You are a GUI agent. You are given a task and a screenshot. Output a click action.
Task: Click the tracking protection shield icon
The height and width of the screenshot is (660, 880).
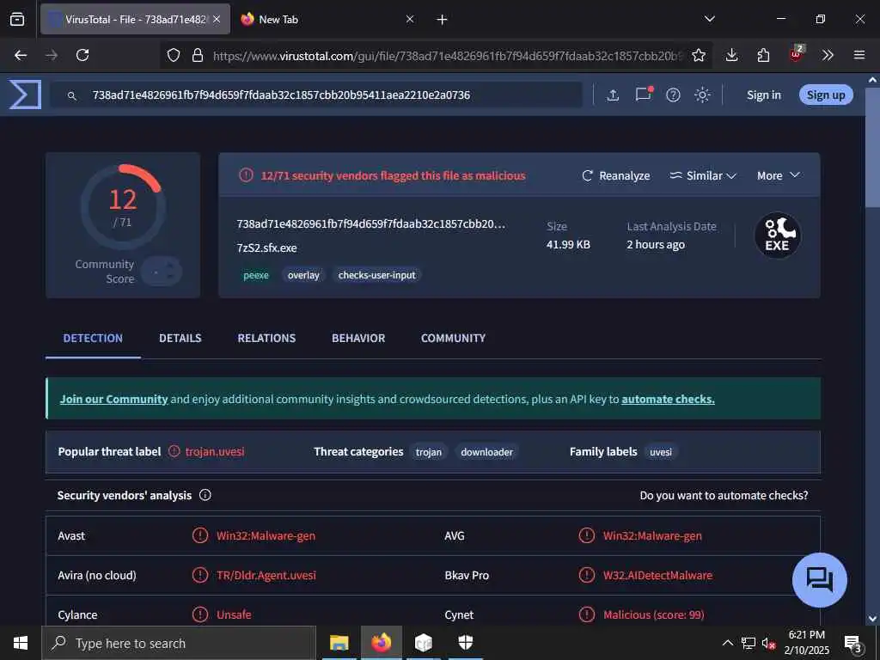pyautogui.click(x=174, y=55)
